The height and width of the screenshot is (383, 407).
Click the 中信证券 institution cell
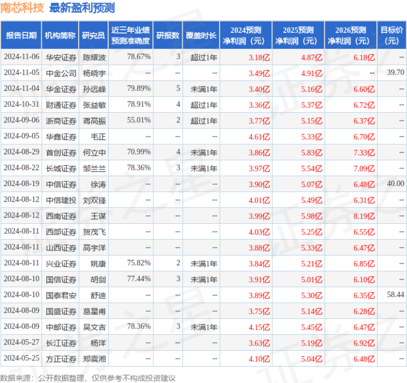61,184
